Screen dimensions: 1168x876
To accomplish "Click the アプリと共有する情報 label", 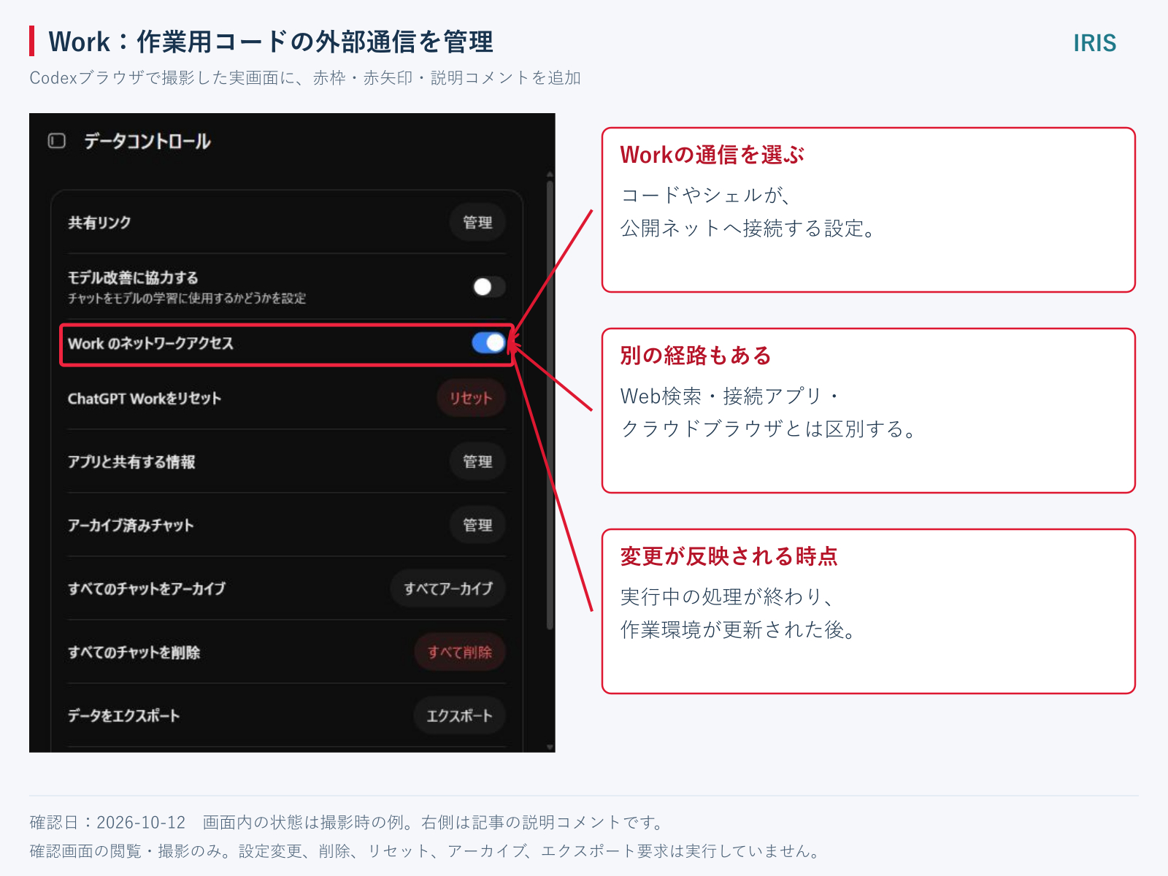I will pyautogui.click(x=131, y=462).
